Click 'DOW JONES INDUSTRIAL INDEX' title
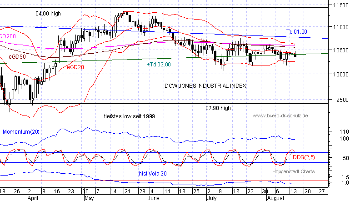This screenshot has height=201, width=350. (x=205, y=86)
